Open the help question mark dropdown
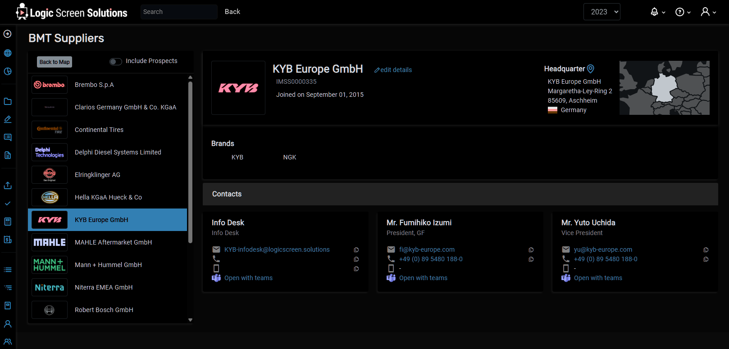Image resolution: width=729 pixels, height=349 pixels. [683, 12]
